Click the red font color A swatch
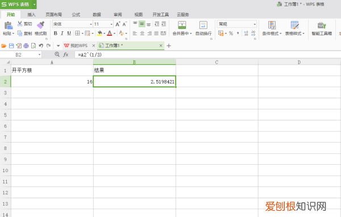 pyautogui.click(x=110, y=33)
